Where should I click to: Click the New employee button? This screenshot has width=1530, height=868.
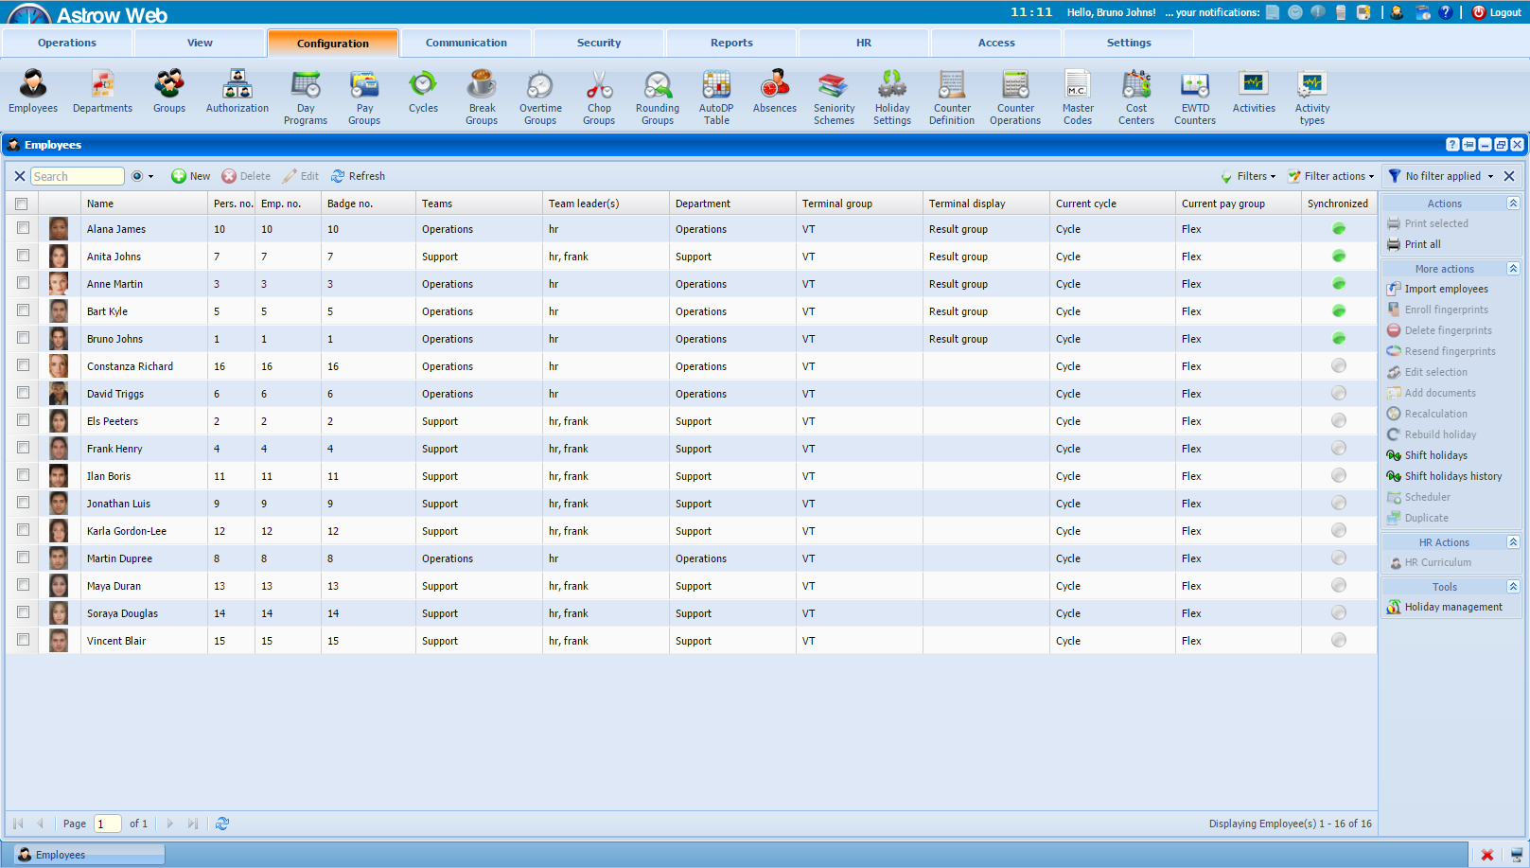coord(191,176)
